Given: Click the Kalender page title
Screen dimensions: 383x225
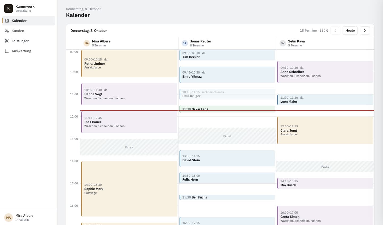Looking at the screenshot, I should [78, 15].
